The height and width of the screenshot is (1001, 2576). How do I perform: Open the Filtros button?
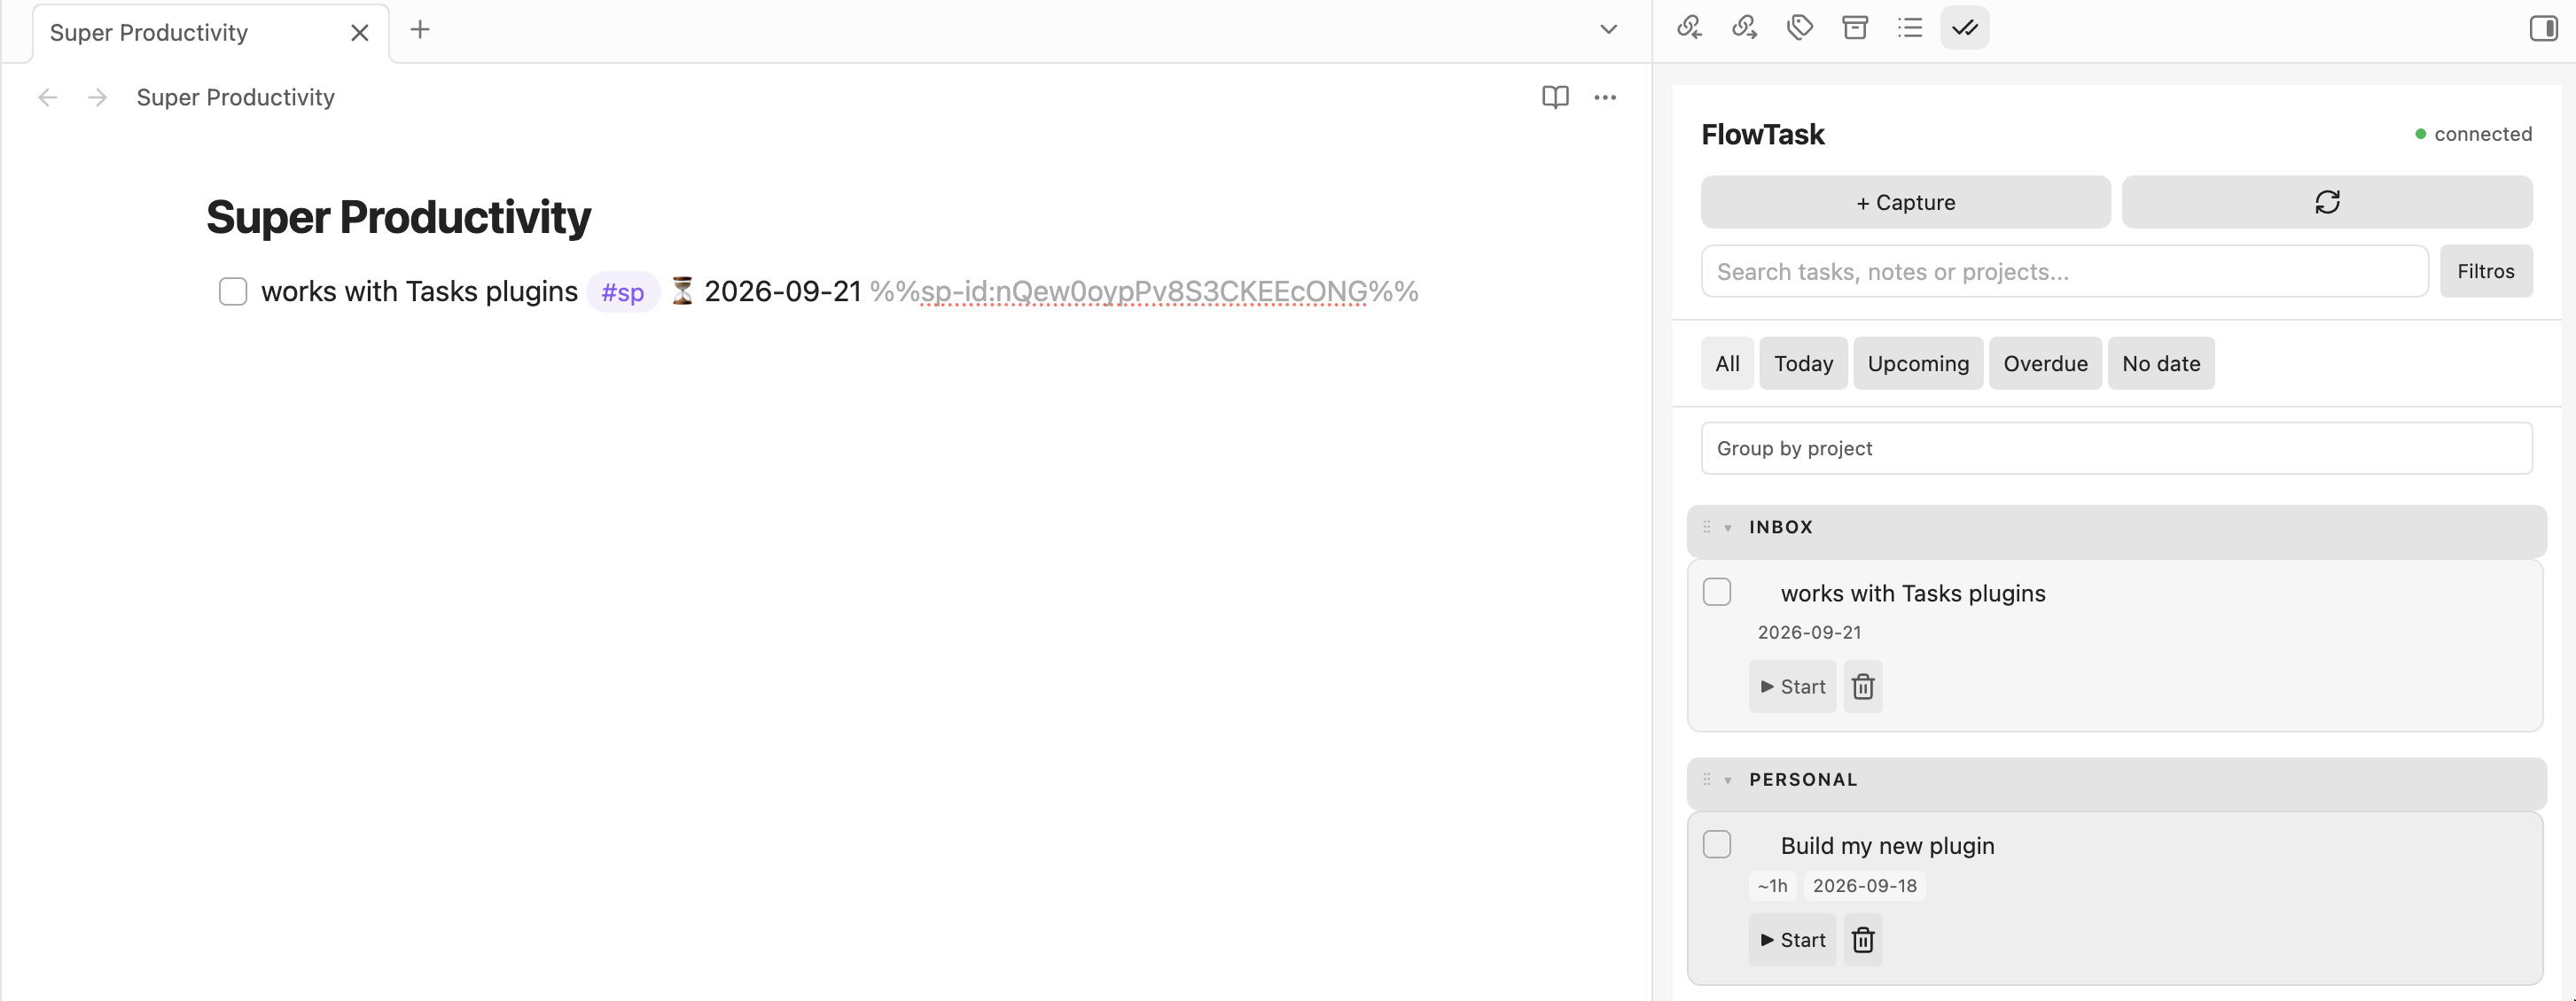[2486, 271]
